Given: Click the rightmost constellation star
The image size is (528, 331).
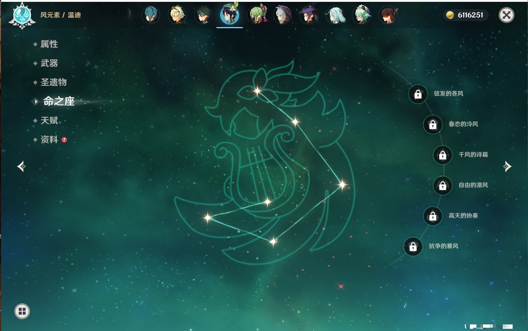Looking at the screenshot, I should [x=342, y=185].
